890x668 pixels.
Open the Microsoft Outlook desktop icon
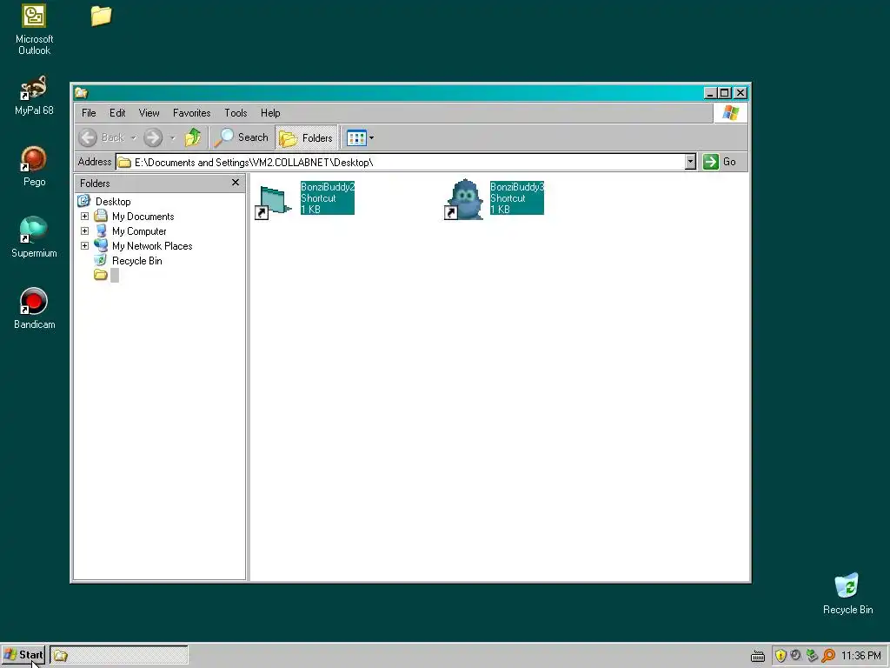pos(34,30)
